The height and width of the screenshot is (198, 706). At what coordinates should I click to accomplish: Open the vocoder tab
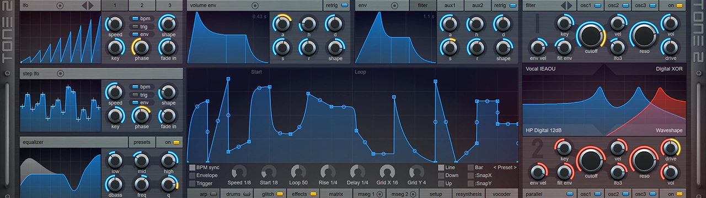501,194
